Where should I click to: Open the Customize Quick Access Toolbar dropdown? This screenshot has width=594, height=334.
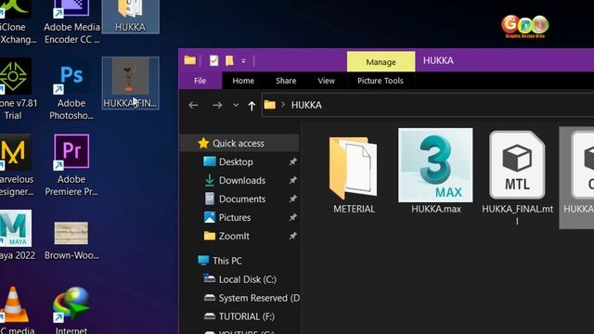tap(243, 61)
